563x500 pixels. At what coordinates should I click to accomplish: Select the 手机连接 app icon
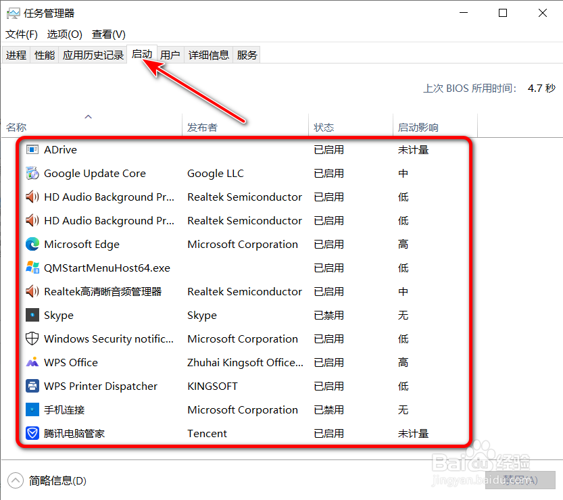[32, 409]
